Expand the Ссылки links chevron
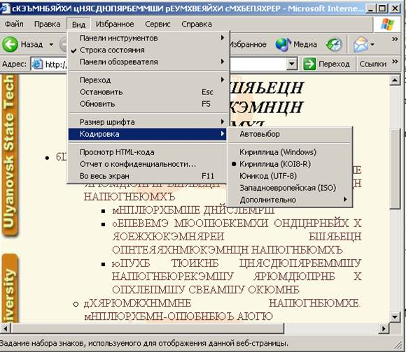Image resolution: width=406 pixels, height=352 pixels. (x=395, y=61)
